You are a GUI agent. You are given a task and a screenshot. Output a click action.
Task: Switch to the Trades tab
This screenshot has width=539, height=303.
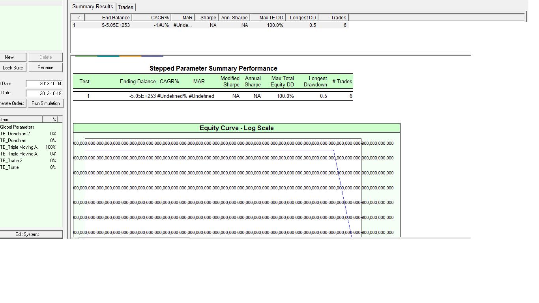tap(125, 7)
